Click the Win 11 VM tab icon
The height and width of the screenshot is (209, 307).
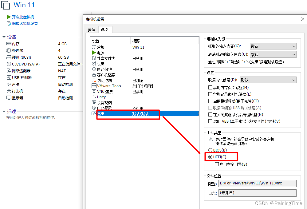6,5
